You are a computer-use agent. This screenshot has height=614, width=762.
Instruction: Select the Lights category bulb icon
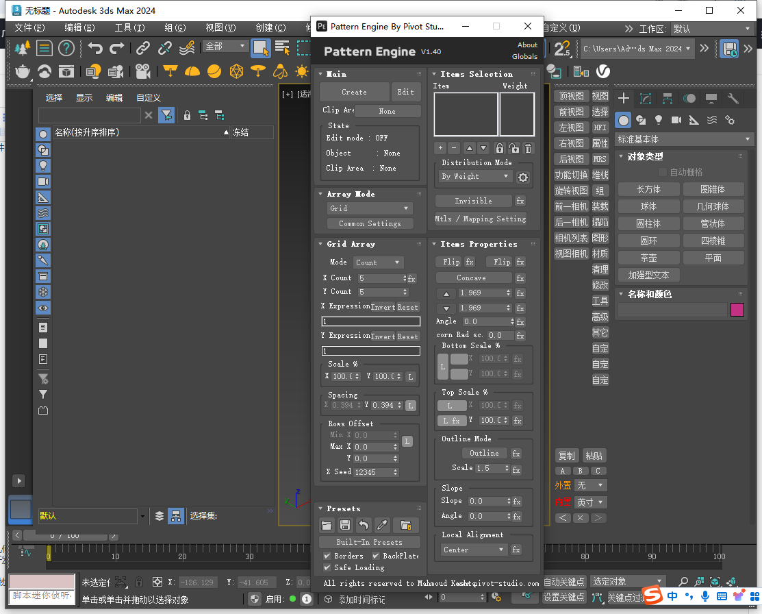(x=659, y=120)
